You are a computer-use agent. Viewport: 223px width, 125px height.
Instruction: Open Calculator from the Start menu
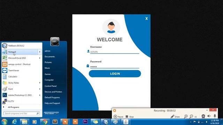point(22,76)
